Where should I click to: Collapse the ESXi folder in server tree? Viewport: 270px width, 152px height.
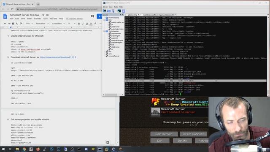[x=104, y=20]
